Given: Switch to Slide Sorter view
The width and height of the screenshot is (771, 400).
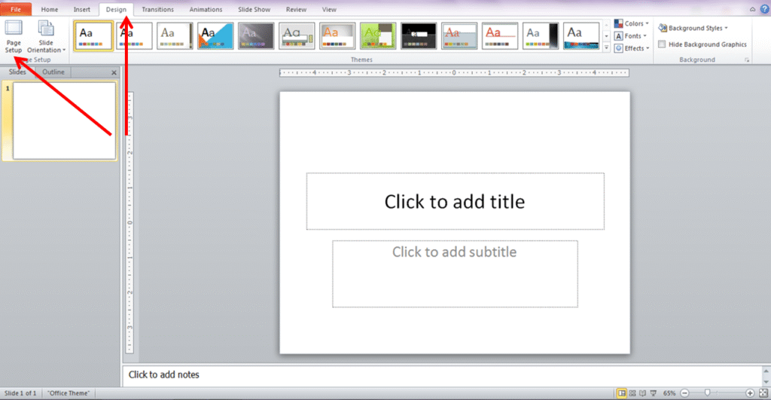Looking at the screenshot, I should pos(632,393).
